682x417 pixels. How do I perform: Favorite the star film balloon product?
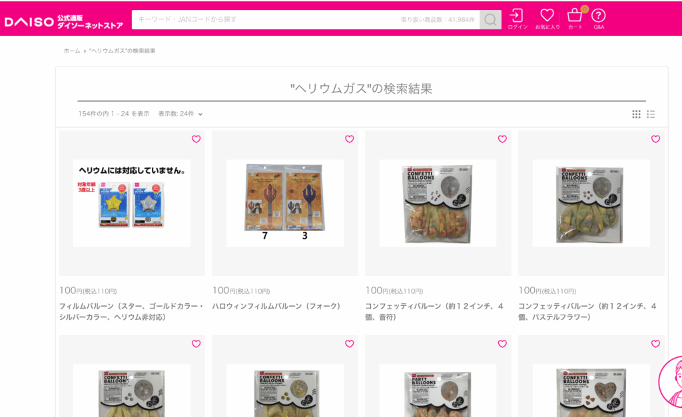tap(196, 139)
